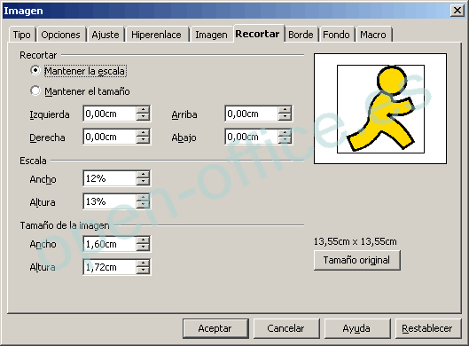
Task: Go to the Ajuste tab
Action: click(106, 35)
